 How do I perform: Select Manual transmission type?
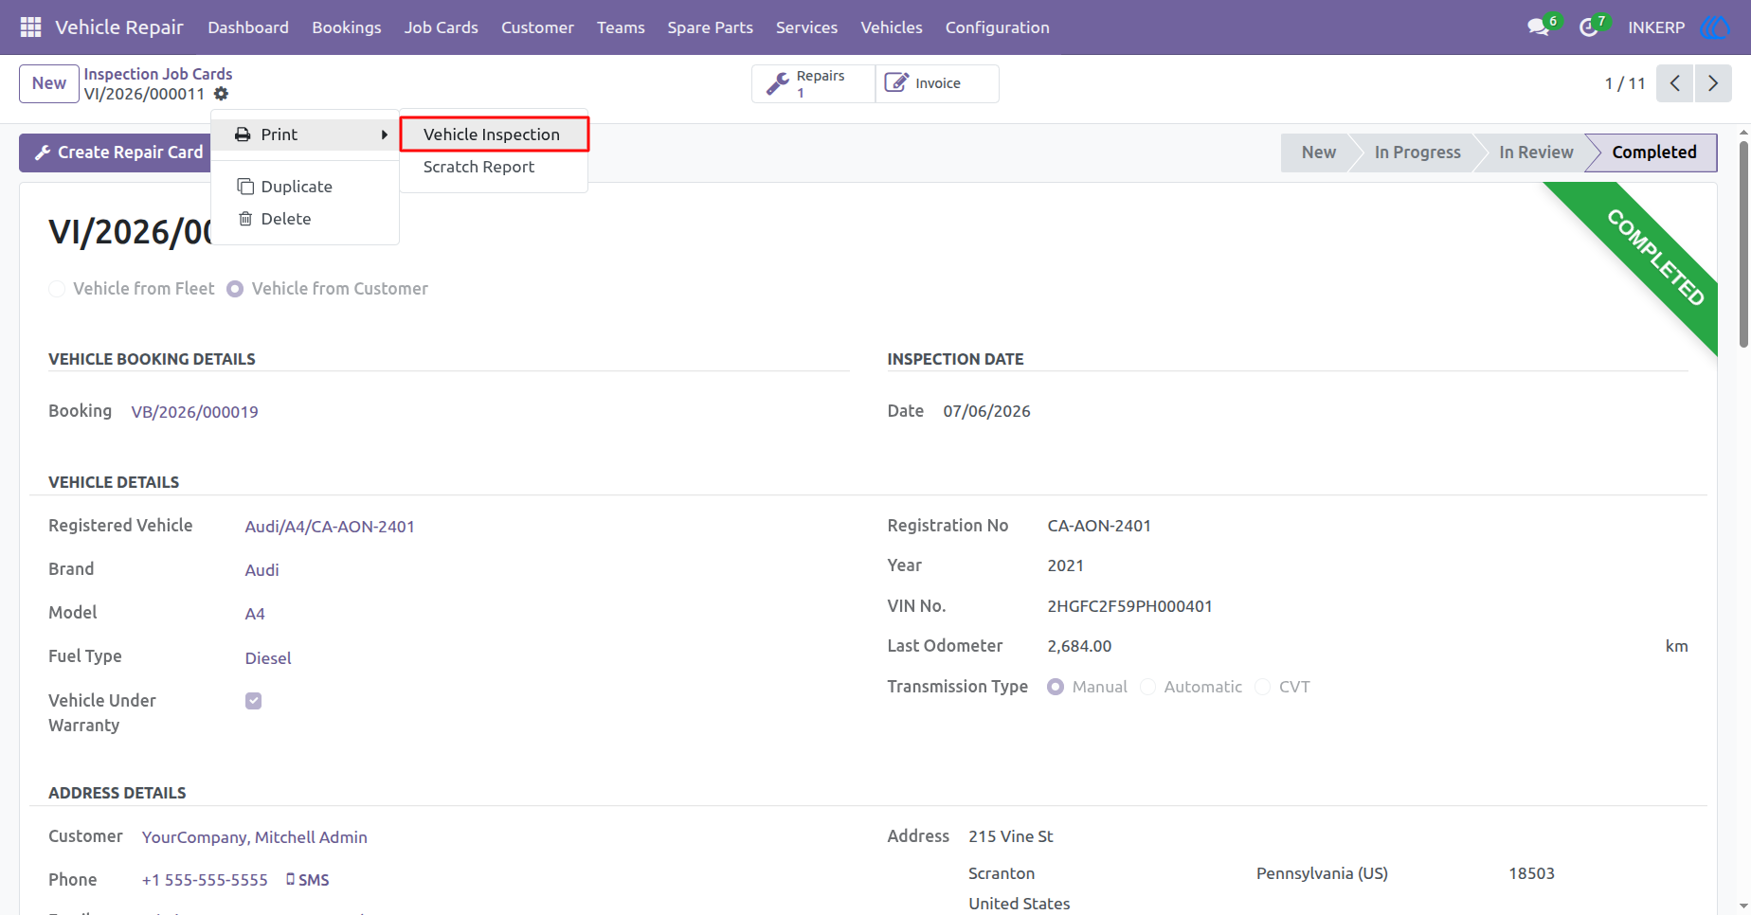tap(1056, 687)
